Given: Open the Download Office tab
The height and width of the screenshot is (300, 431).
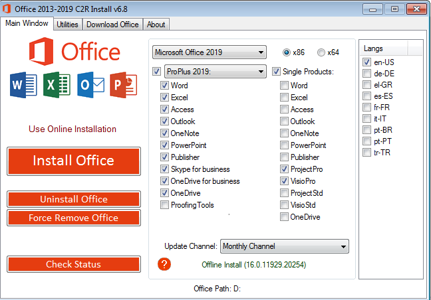Looking at the screenshot, I should pyautogui.click(x=112, y=25).
